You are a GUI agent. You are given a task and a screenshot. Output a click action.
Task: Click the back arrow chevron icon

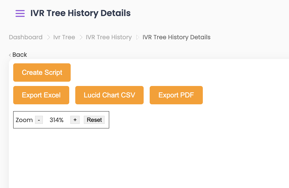pyautogui.click(x=10, y=55)
